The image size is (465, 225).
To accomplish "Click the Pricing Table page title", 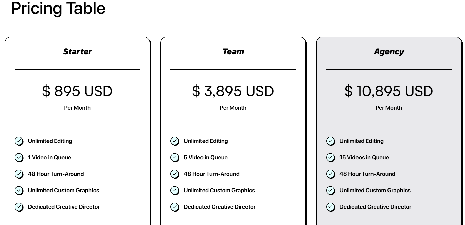I will point(58,8).
